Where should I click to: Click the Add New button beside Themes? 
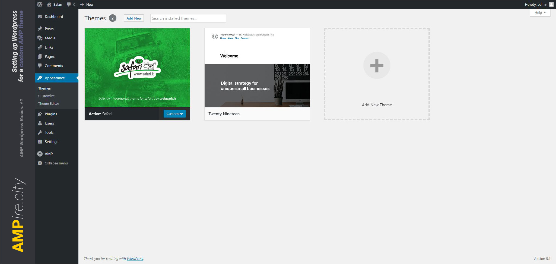tap(134, 18)
